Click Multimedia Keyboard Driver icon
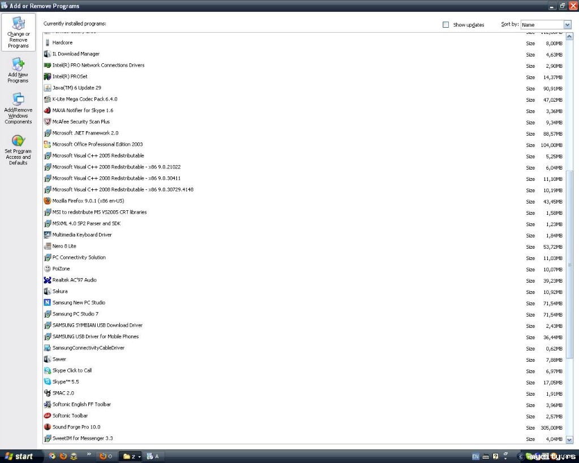Screen dimensions: 579x463 (47, 235)
